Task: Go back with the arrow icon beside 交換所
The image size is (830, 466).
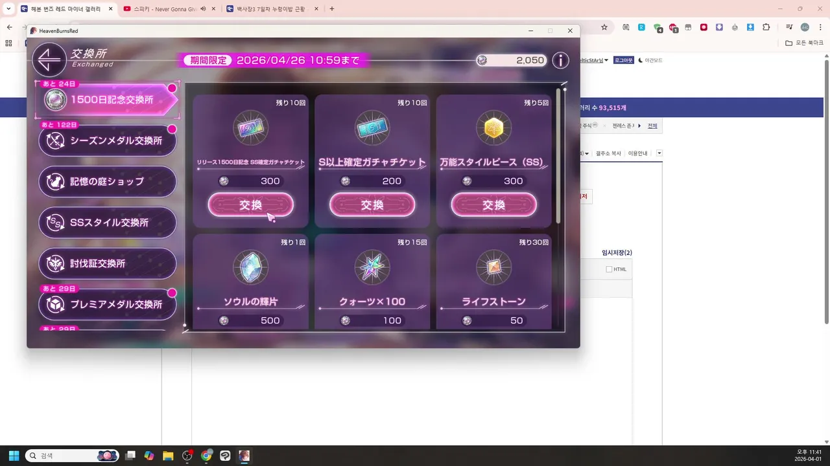Action: pyautogui.click(x=49, y=60)
